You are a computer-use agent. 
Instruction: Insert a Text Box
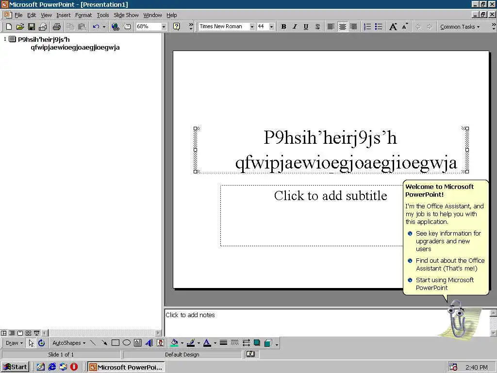[x=137, y=343]
